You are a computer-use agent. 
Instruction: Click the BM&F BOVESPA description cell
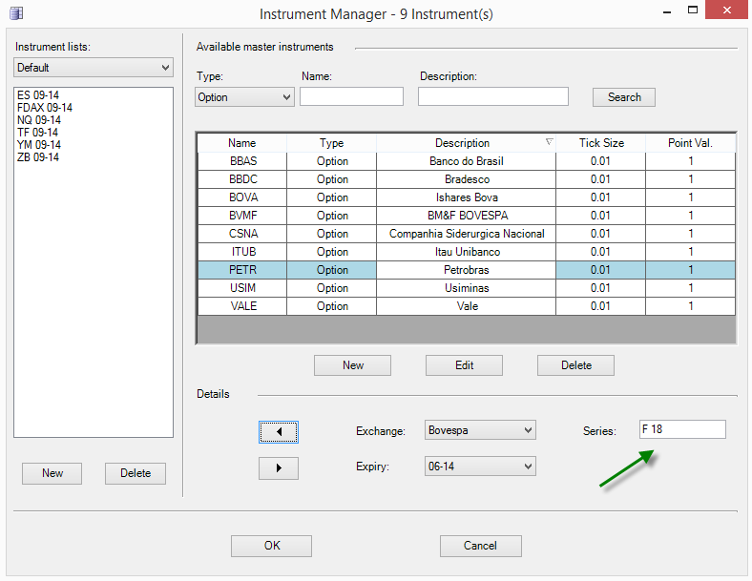[x=466, y=216]
